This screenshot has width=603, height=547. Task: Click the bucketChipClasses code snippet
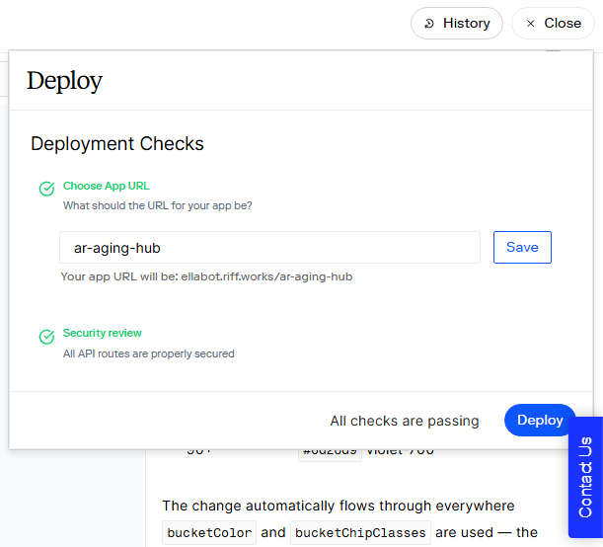pyautogui.click(x=360, y=533)
